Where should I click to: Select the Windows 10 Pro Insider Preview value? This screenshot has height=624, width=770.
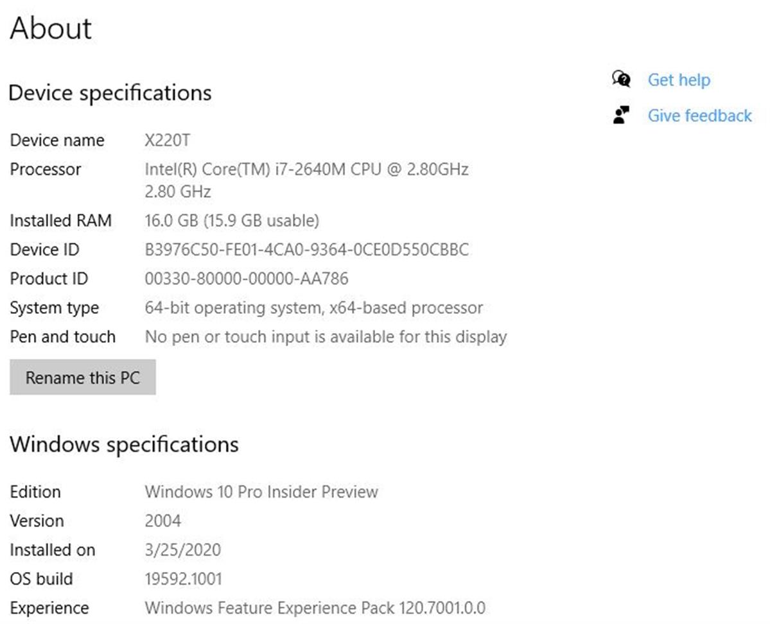[261, 492]
